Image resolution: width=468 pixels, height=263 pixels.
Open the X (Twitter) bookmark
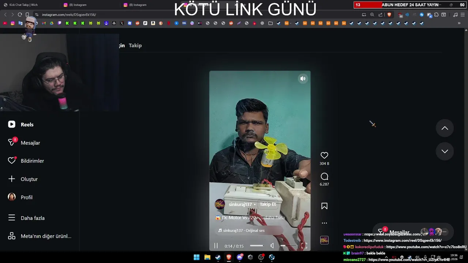click(122, 23)
